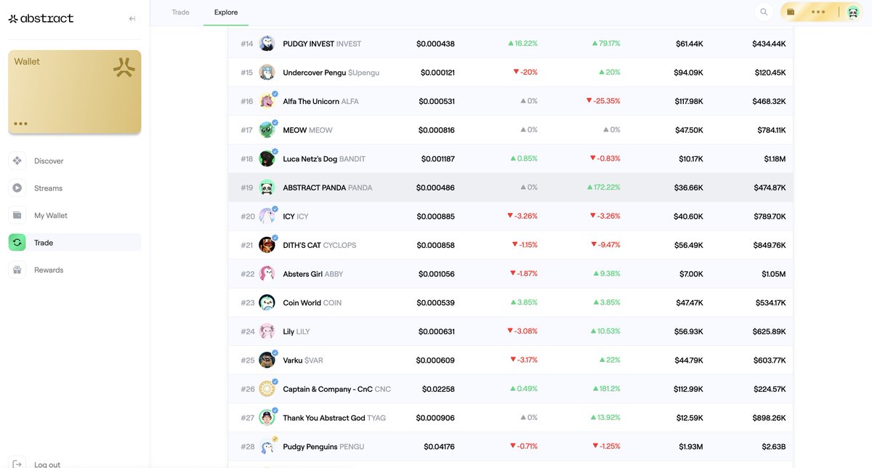Screen dimensions: 872x468
Task: Click the Abstract logo in the sidebar
Action: point(41,18)
